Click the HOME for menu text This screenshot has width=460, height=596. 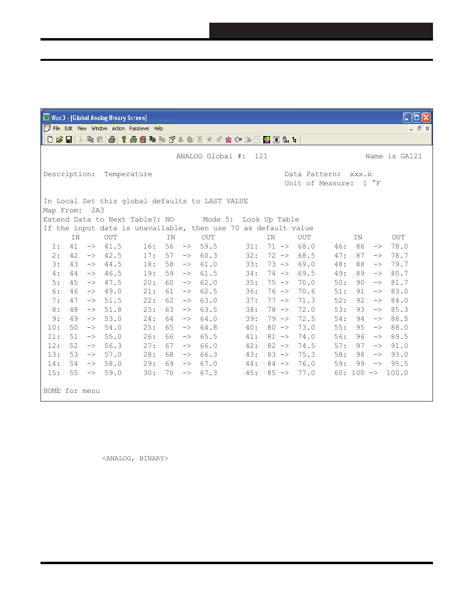[x=71, y=391]
